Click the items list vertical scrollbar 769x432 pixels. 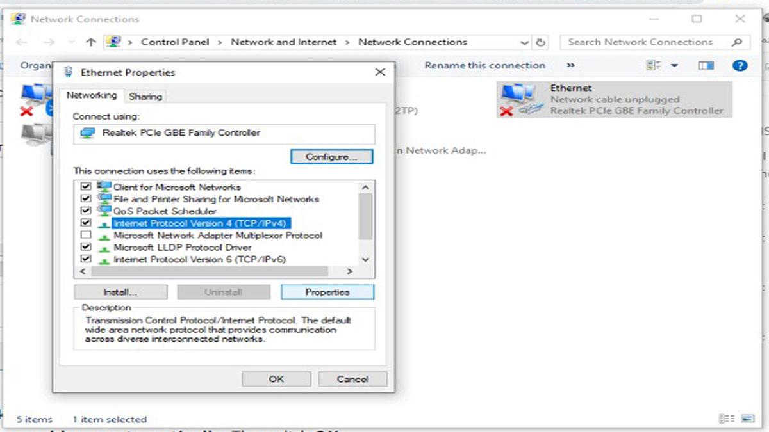click(365, 216)
